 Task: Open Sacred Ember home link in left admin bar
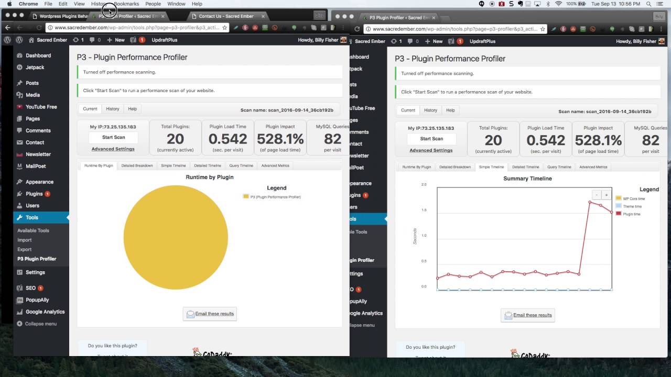coord(48,40)
